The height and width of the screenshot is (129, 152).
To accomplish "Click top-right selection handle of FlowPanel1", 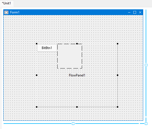I will pyautogui.click(x=117, y=44).
